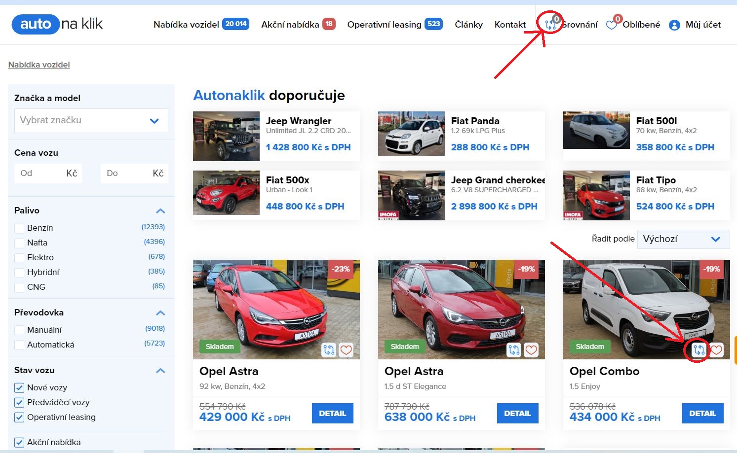Open the red Fiat 500x thumbnail photo
The height and width of the screenshot is (453, 737).
tap(226, 193)
